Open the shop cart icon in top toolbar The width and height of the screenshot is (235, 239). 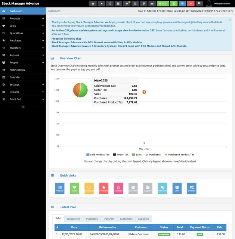[101, 3]
